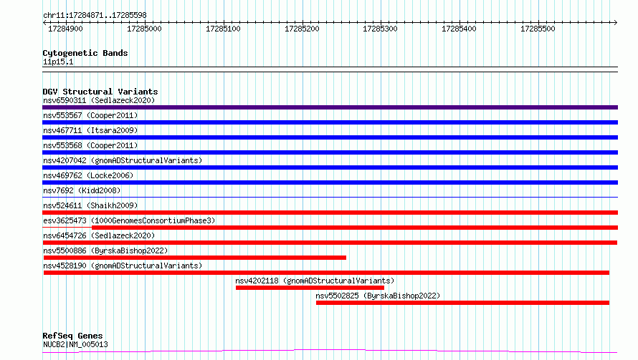Viewport: 638px width, 360px height.
Task: Open variant nsv5500886 (ByrskaBishop2022) label
Action: pos(105,250)
